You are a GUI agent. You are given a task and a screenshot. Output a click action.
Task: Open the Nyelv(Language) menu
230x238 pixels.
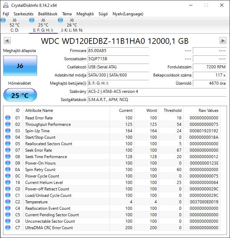[128, 14]
